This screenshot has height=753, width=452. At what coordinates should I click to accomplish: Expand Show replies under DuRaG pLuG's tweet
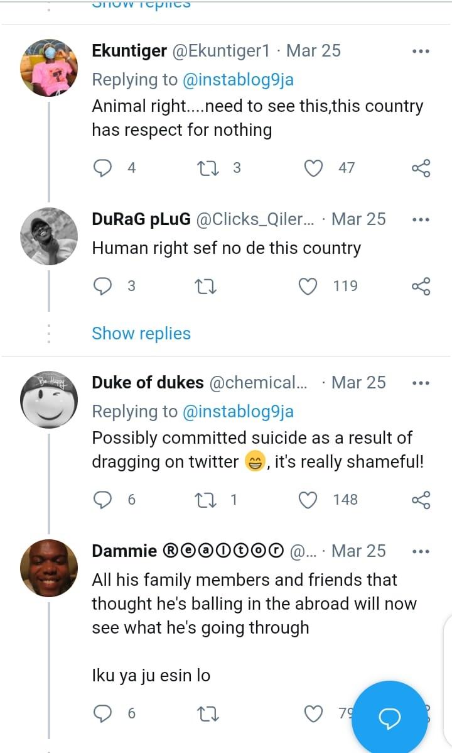[x=141, y=333]
